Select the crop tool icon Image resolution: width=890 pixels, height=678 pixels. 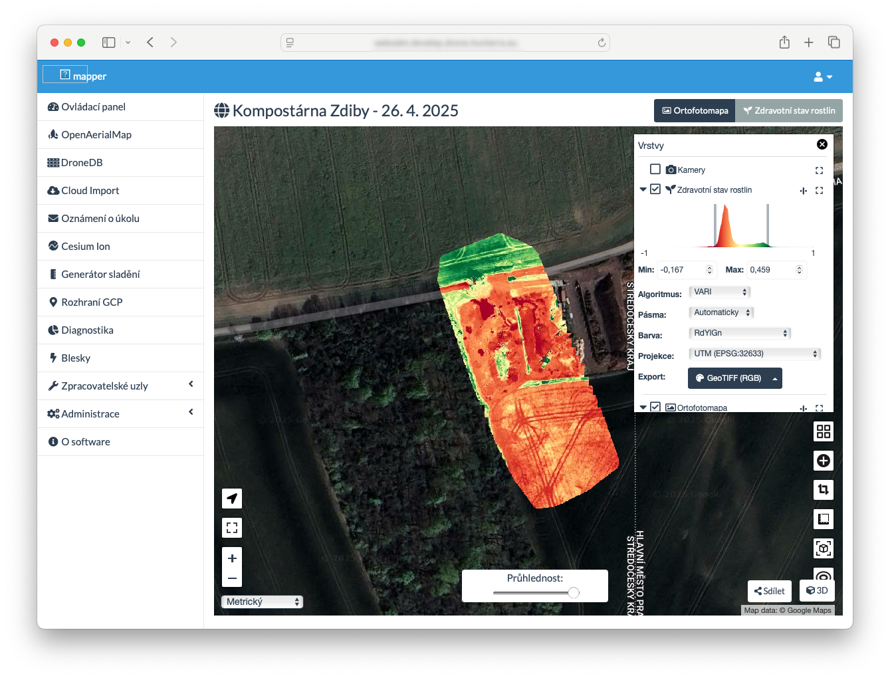823,490
